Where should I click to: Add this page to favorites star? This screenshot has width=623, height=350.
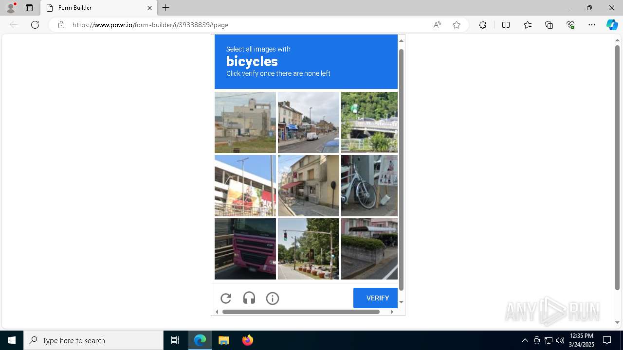[x=457, y=25]
